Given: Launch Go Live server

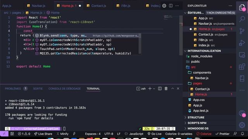Looking at the screenshot, I should click(155, 134).
